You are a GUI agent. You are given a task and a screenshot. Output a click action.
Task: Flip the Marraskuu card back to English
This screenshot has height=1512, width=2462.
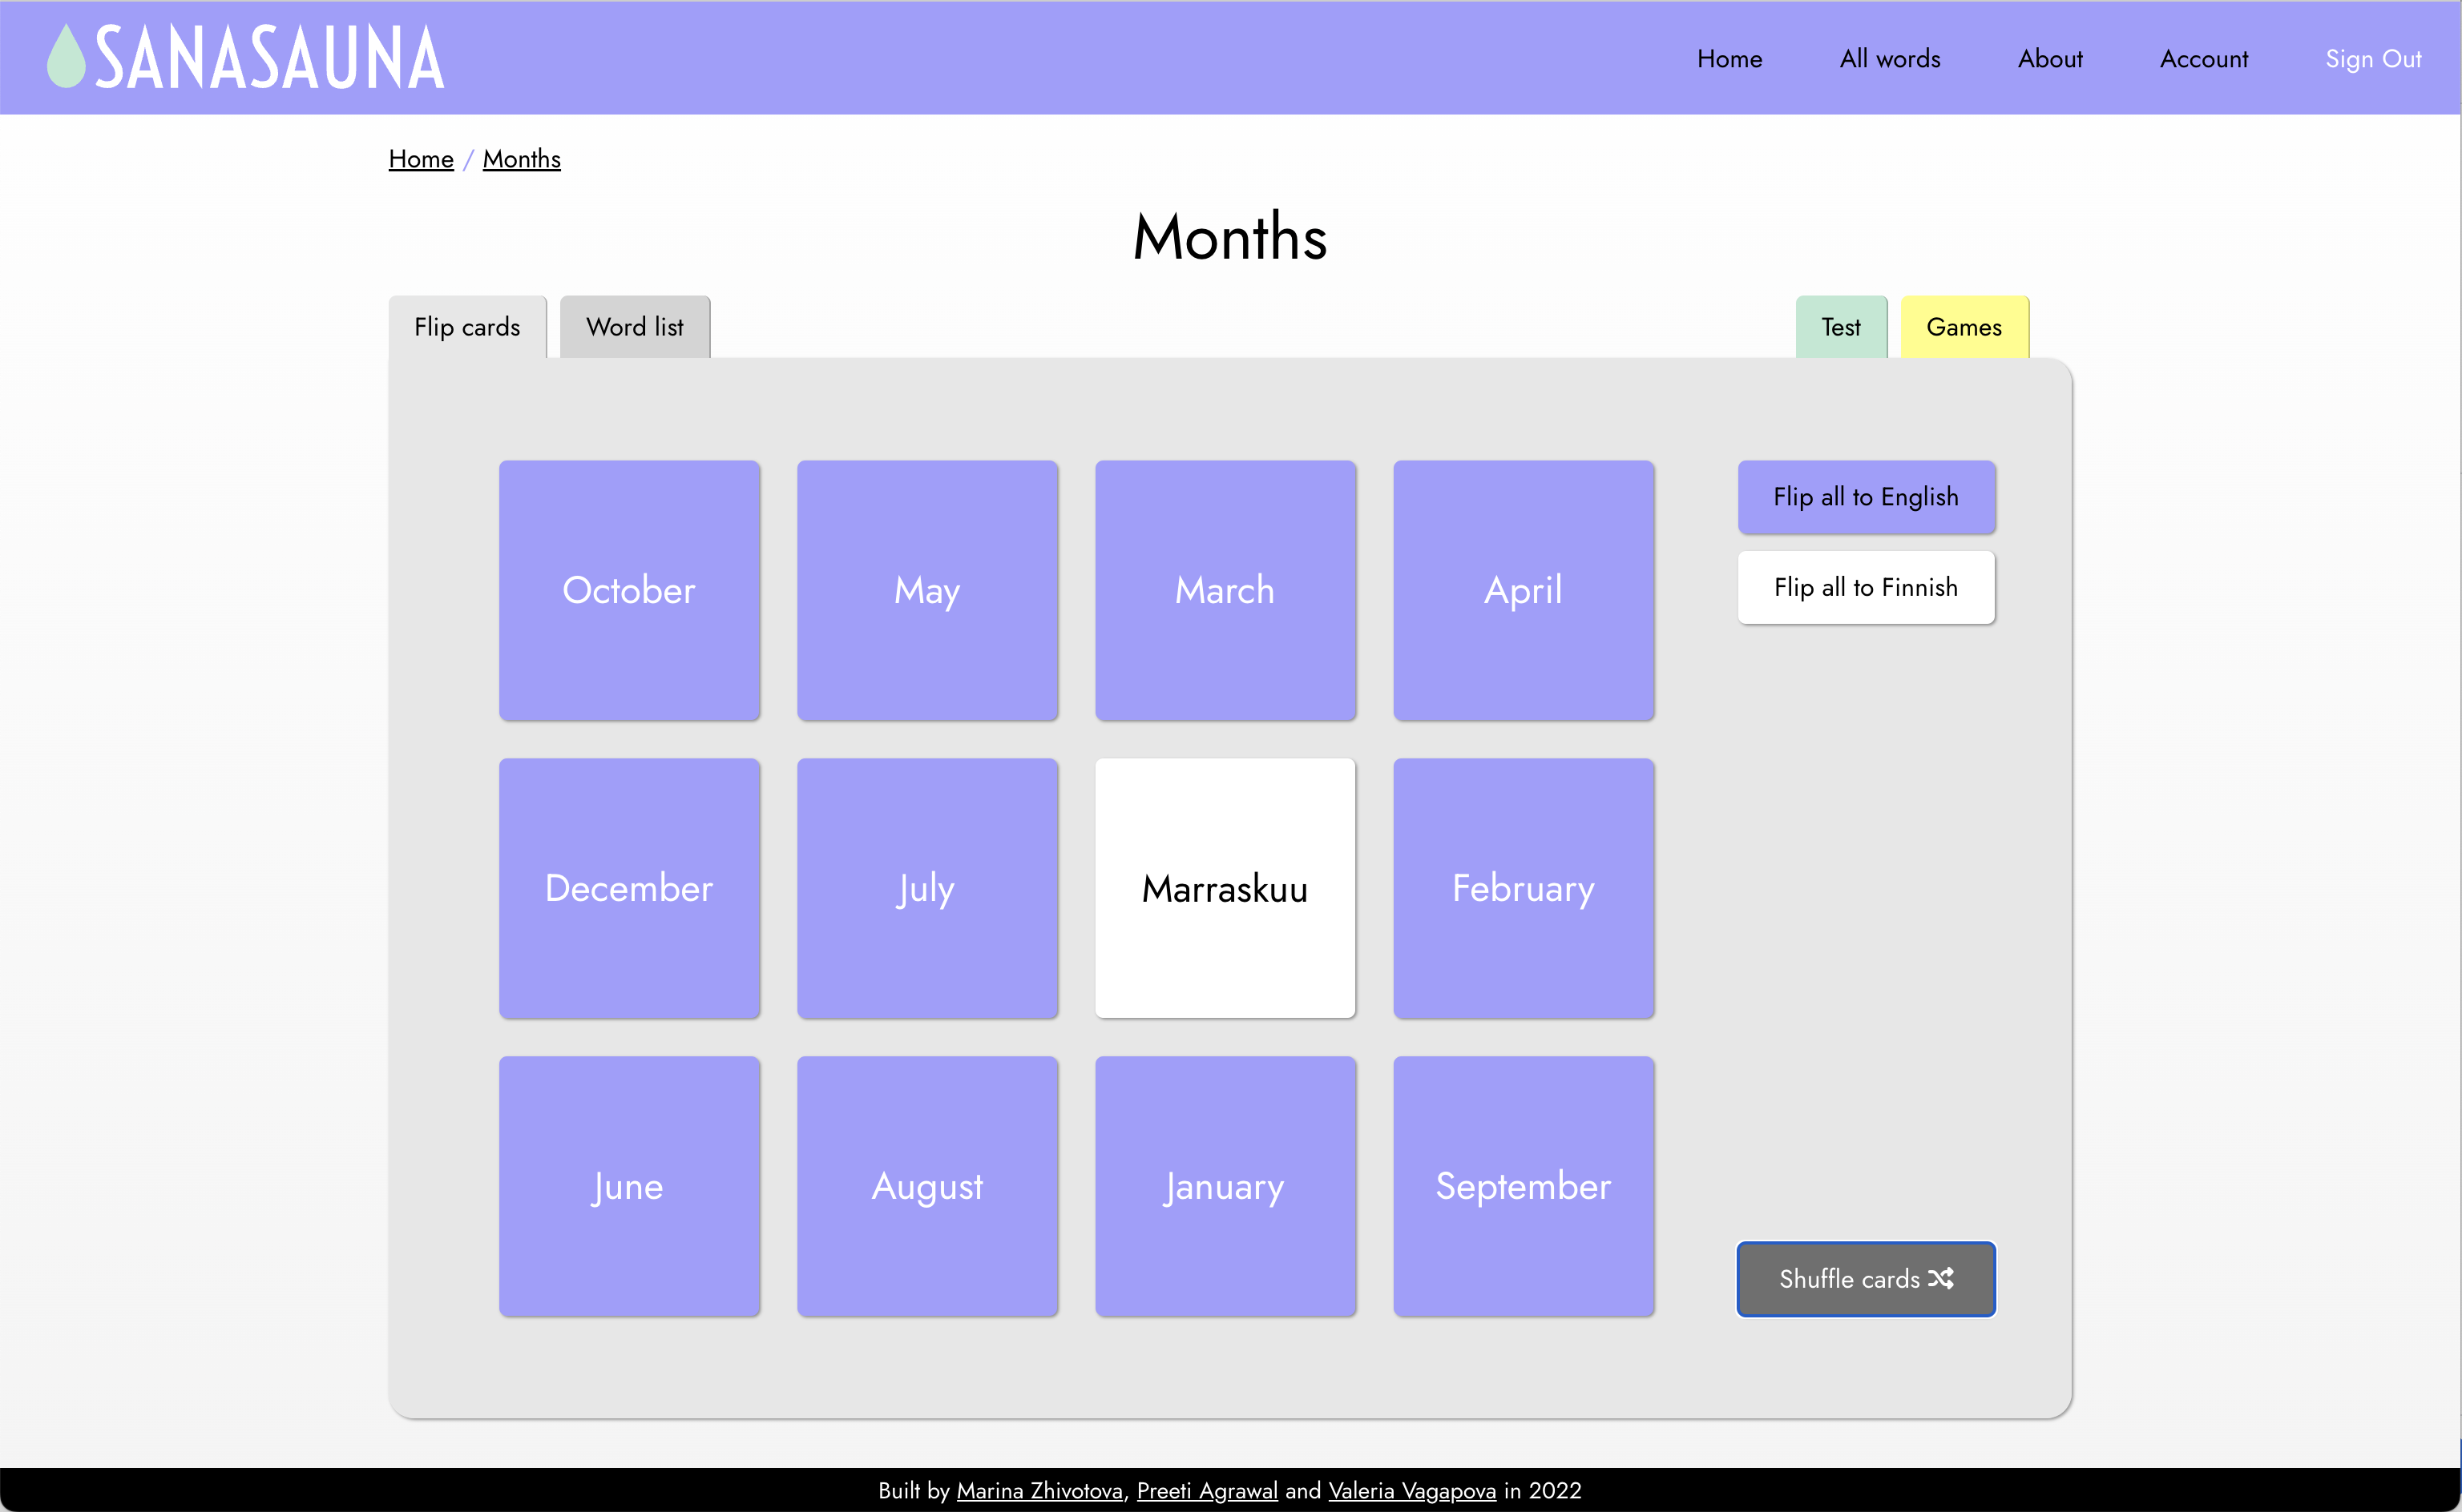tap(1225, 888)
